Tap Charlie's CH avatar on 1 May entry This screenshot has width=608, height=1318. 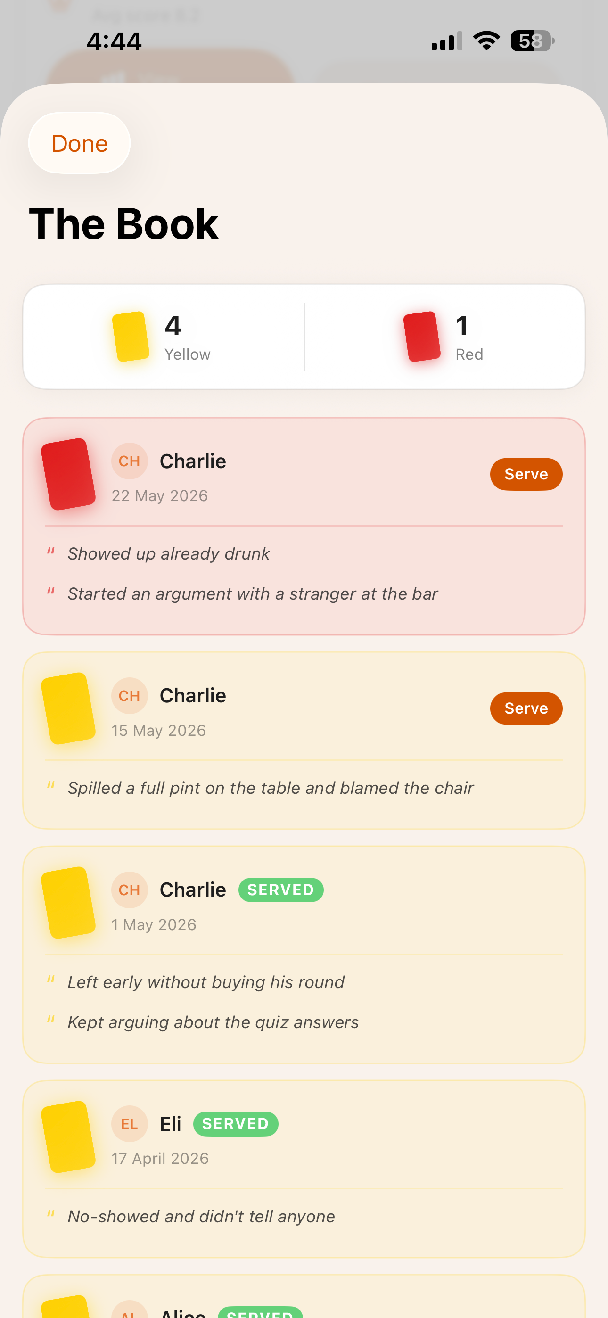(130, 890)
